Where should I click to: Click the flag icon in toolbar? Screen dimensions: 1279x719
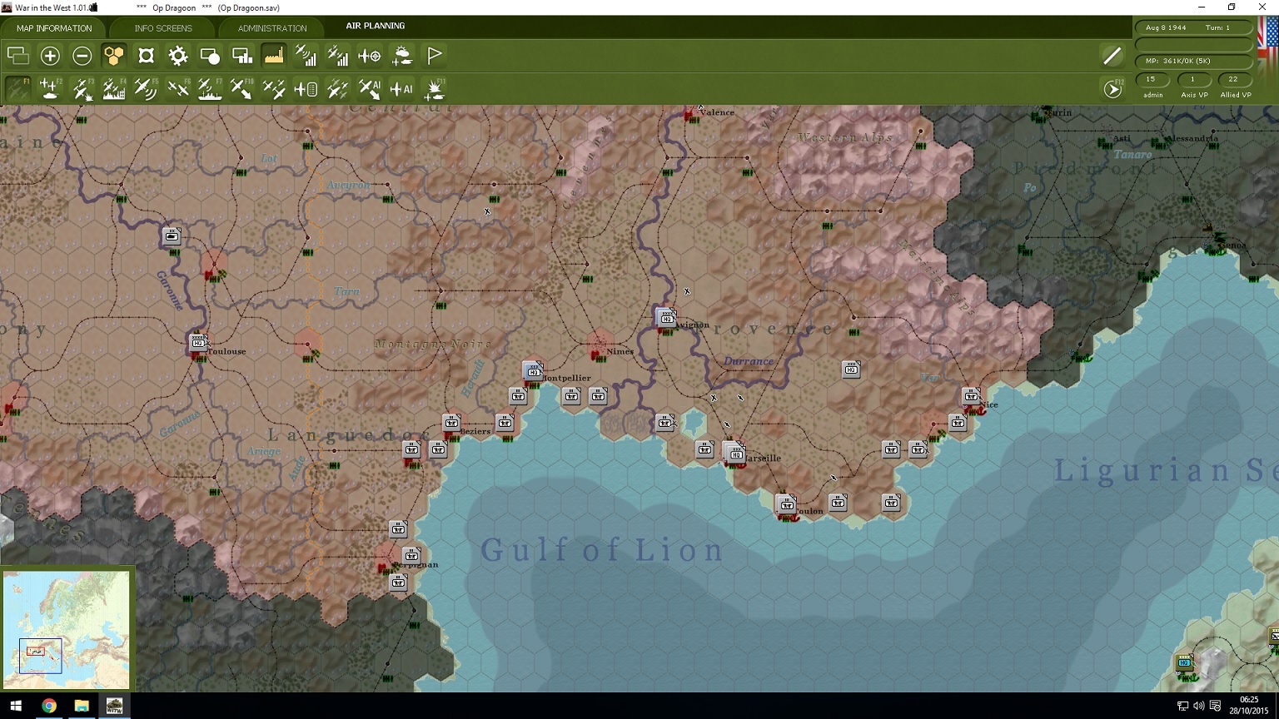434,56
